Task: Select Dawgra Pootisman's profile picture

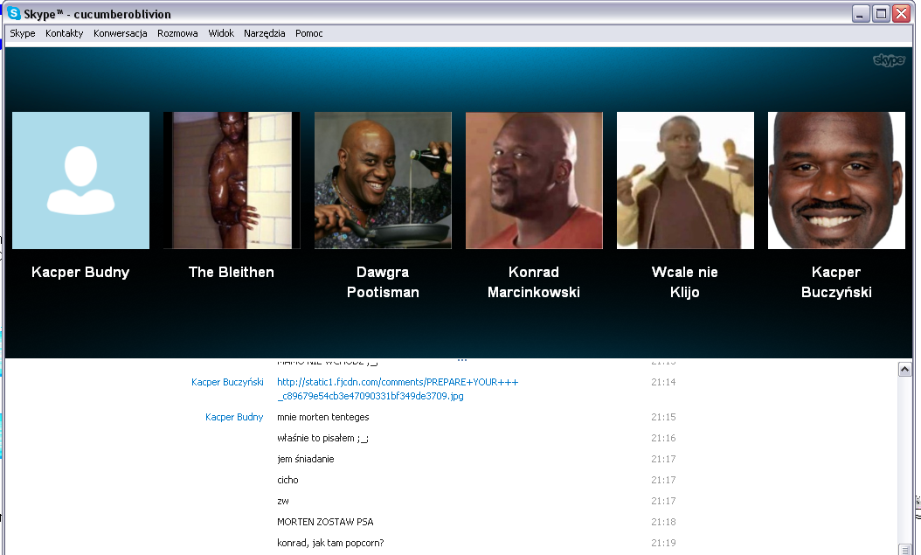Action: point(383,180)
